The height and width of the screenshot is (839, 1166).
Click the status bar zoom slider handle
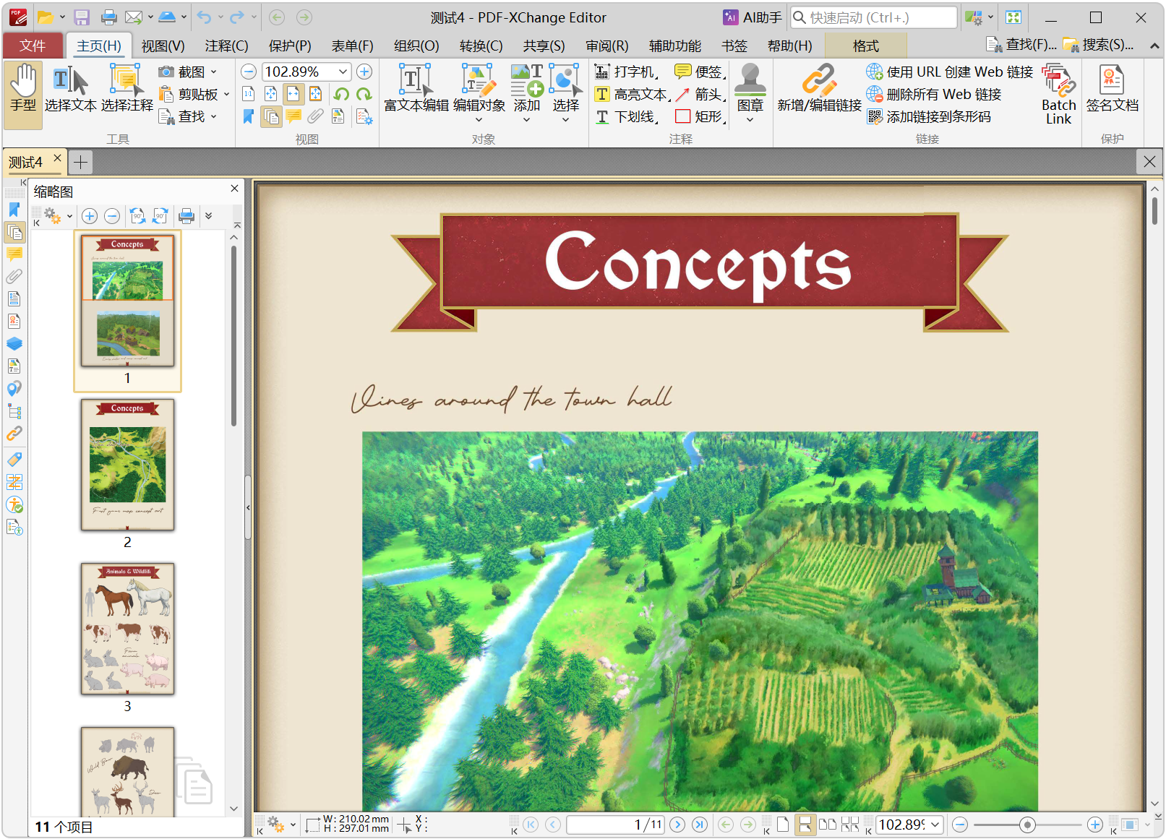pyautogui.click(x=1027, y=825)
